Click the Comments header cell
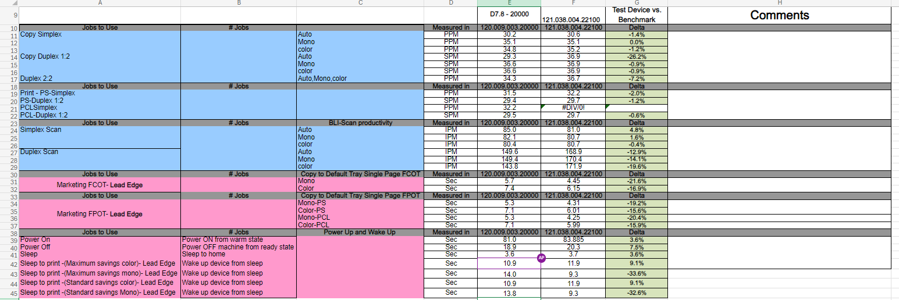 coord(779,16)
